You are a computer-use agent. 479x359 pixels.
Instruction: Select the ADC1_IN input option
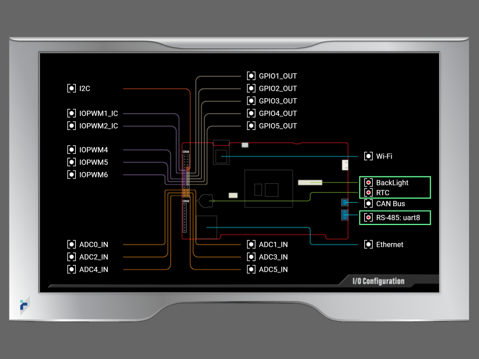(251, 245)
